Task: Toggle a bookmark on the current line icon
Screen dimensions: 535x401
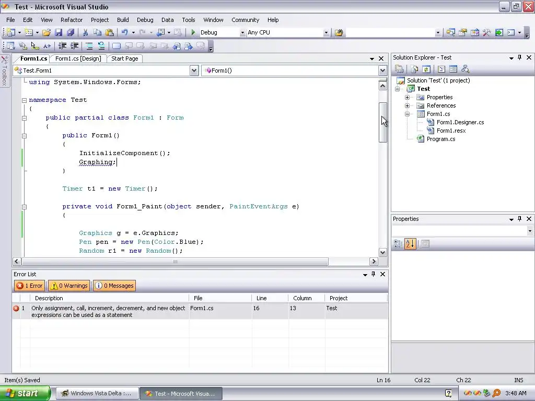Action: 117,46
